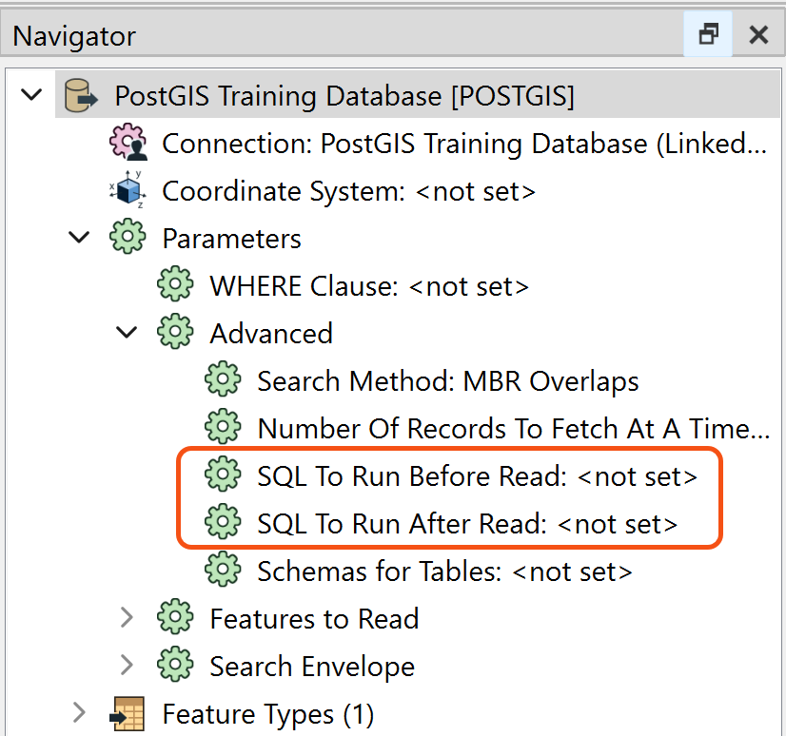This screenshot has width=786, height=736.
Task: Close the Navigator panel
Action: click(758, 36)
